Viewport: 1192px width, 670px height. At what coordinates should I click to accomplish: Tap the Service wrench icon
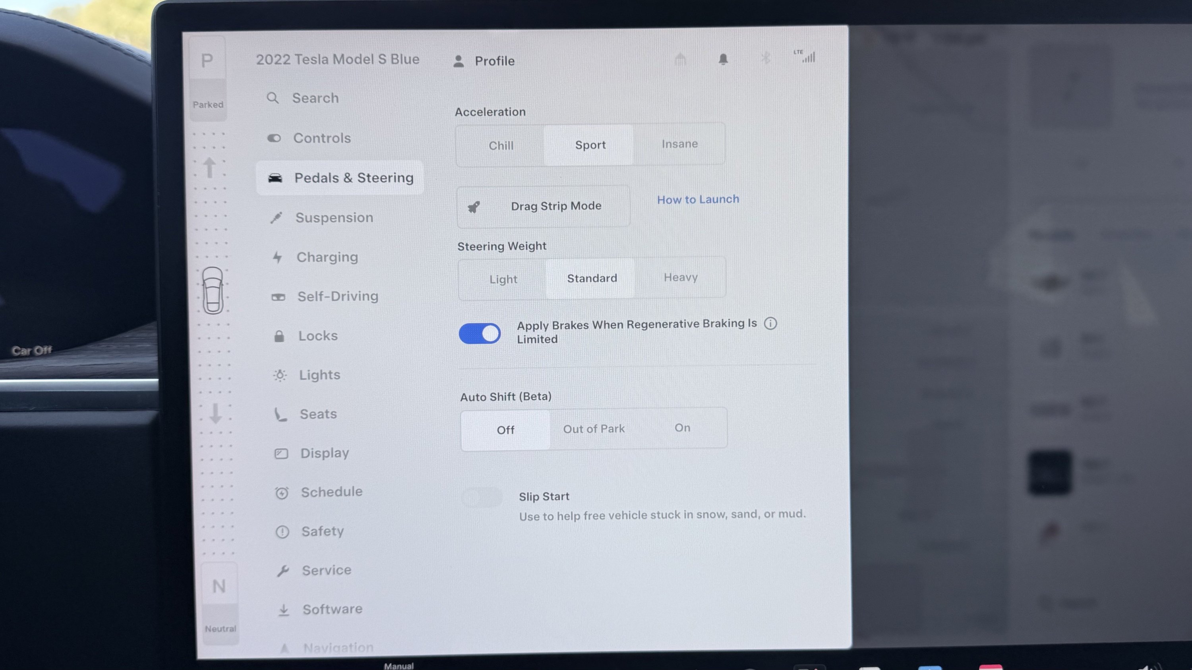tap(283, 571)
